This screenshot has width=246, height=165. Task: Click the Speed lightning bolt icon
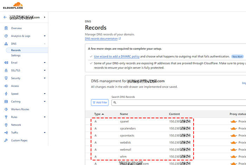click(6, 94)
